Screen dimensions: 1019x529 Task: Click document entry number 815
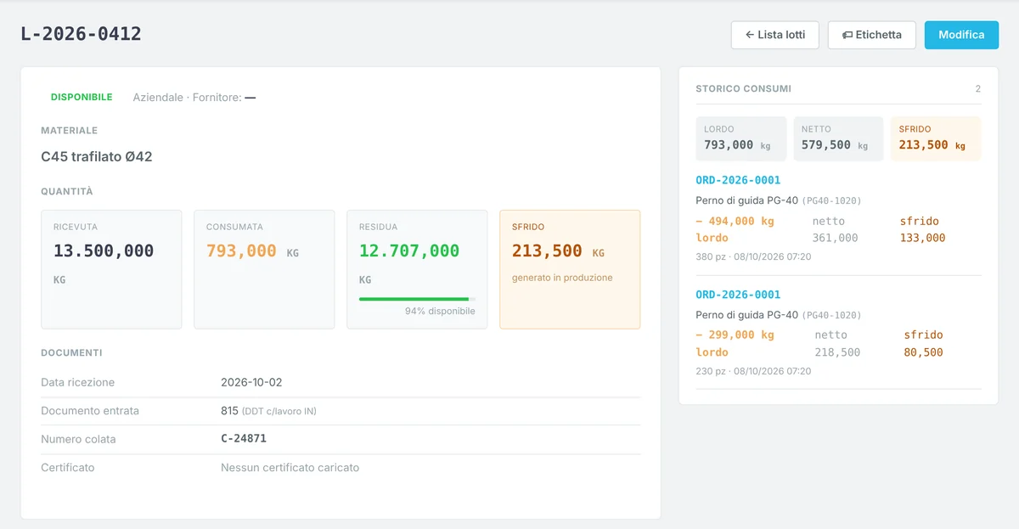[229, 411]
